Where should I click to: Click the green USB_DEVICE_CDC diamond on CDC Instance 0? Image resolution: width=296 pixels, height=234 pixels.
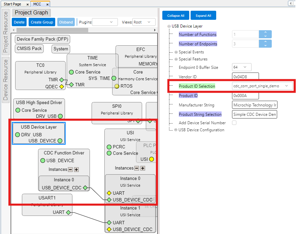(x=85, y=188)
